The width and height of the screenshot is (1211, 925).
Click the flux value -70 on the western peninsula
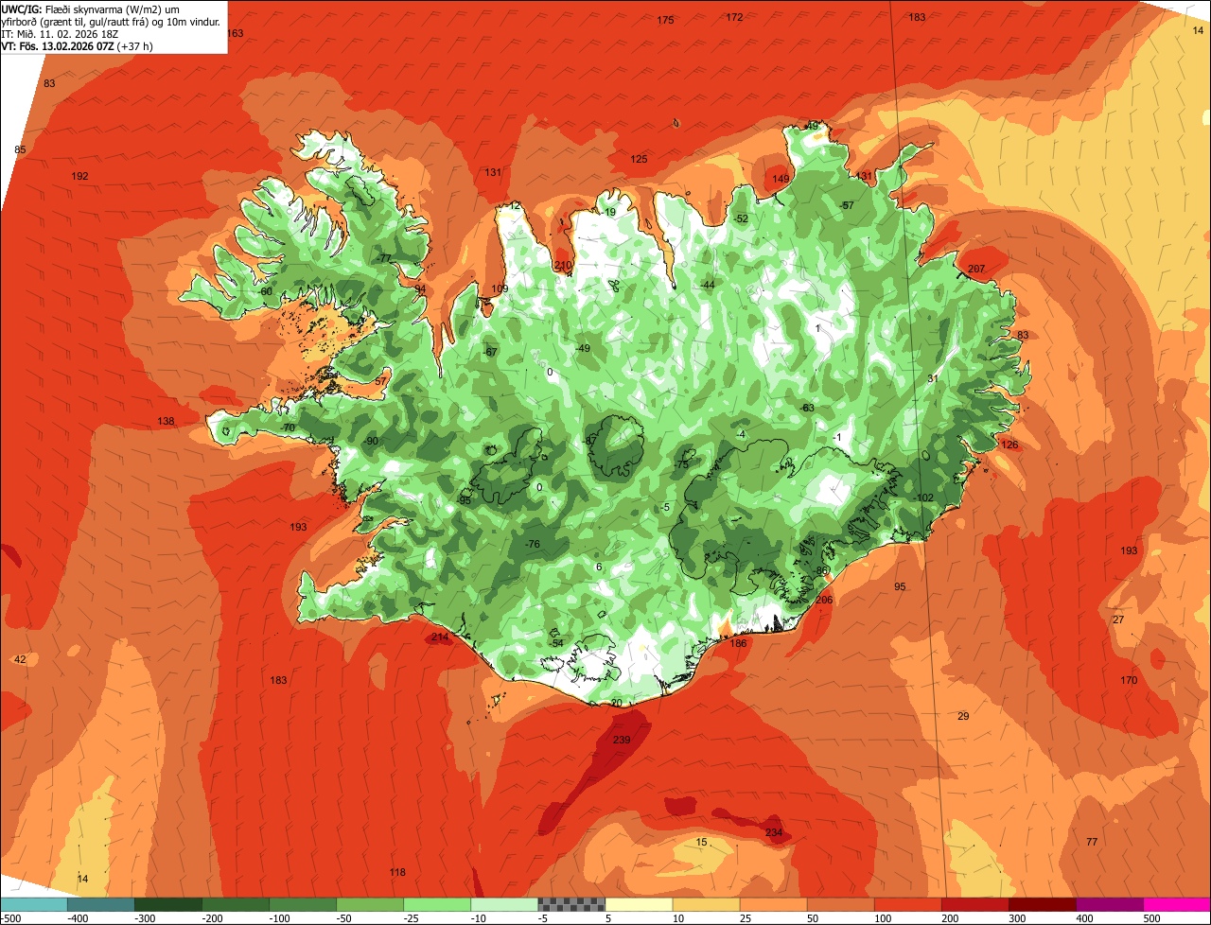(x=289, y=428)
